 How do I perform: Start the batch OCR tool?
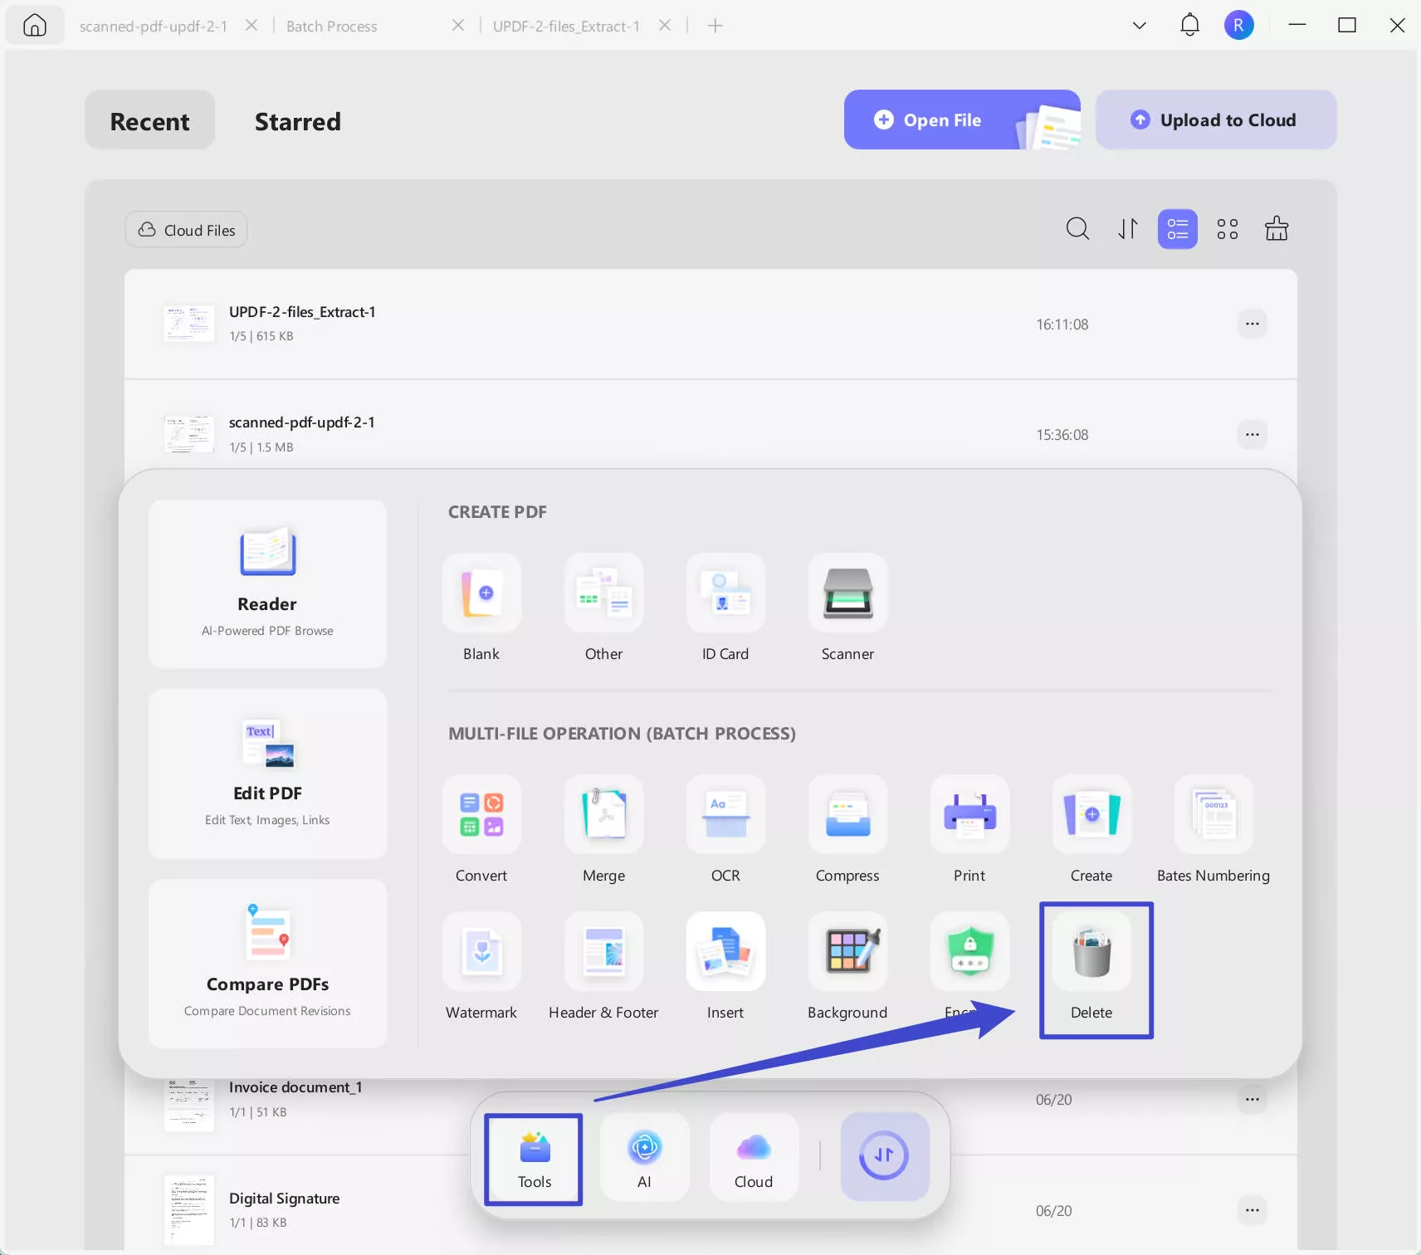[x=725, y=814]
